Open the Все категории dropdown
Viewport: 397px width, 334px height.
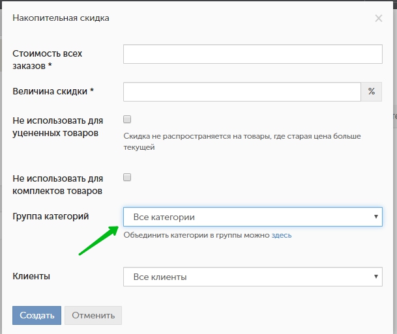point(248,217)
